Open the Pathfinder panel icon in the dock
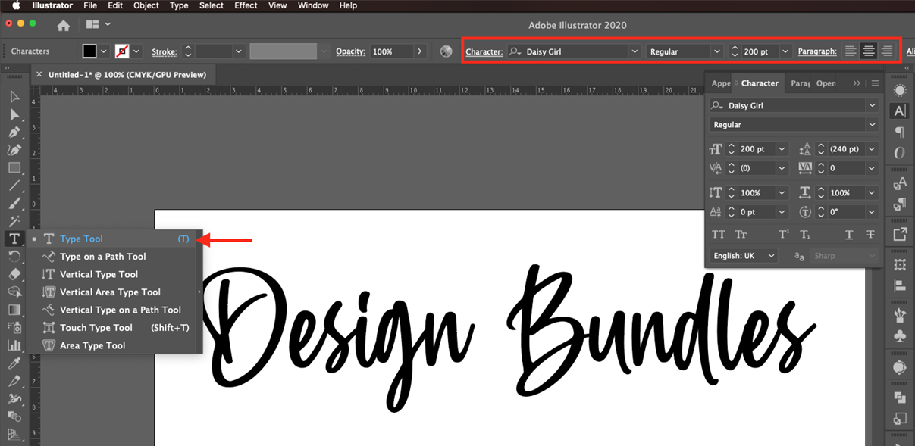Image resolution: width=915 pixels, height=446 pixels. 900,397
